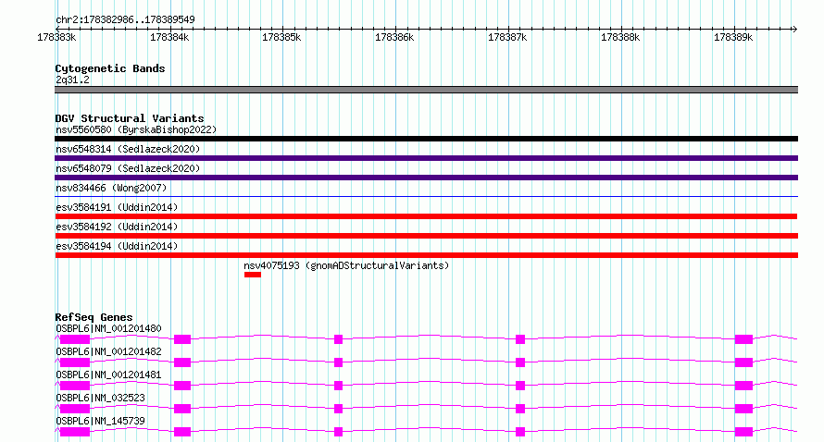Viewport: 824px width, 442px height.
Task: Open the RefSeq Genes track heading
Action: (94, 317)
